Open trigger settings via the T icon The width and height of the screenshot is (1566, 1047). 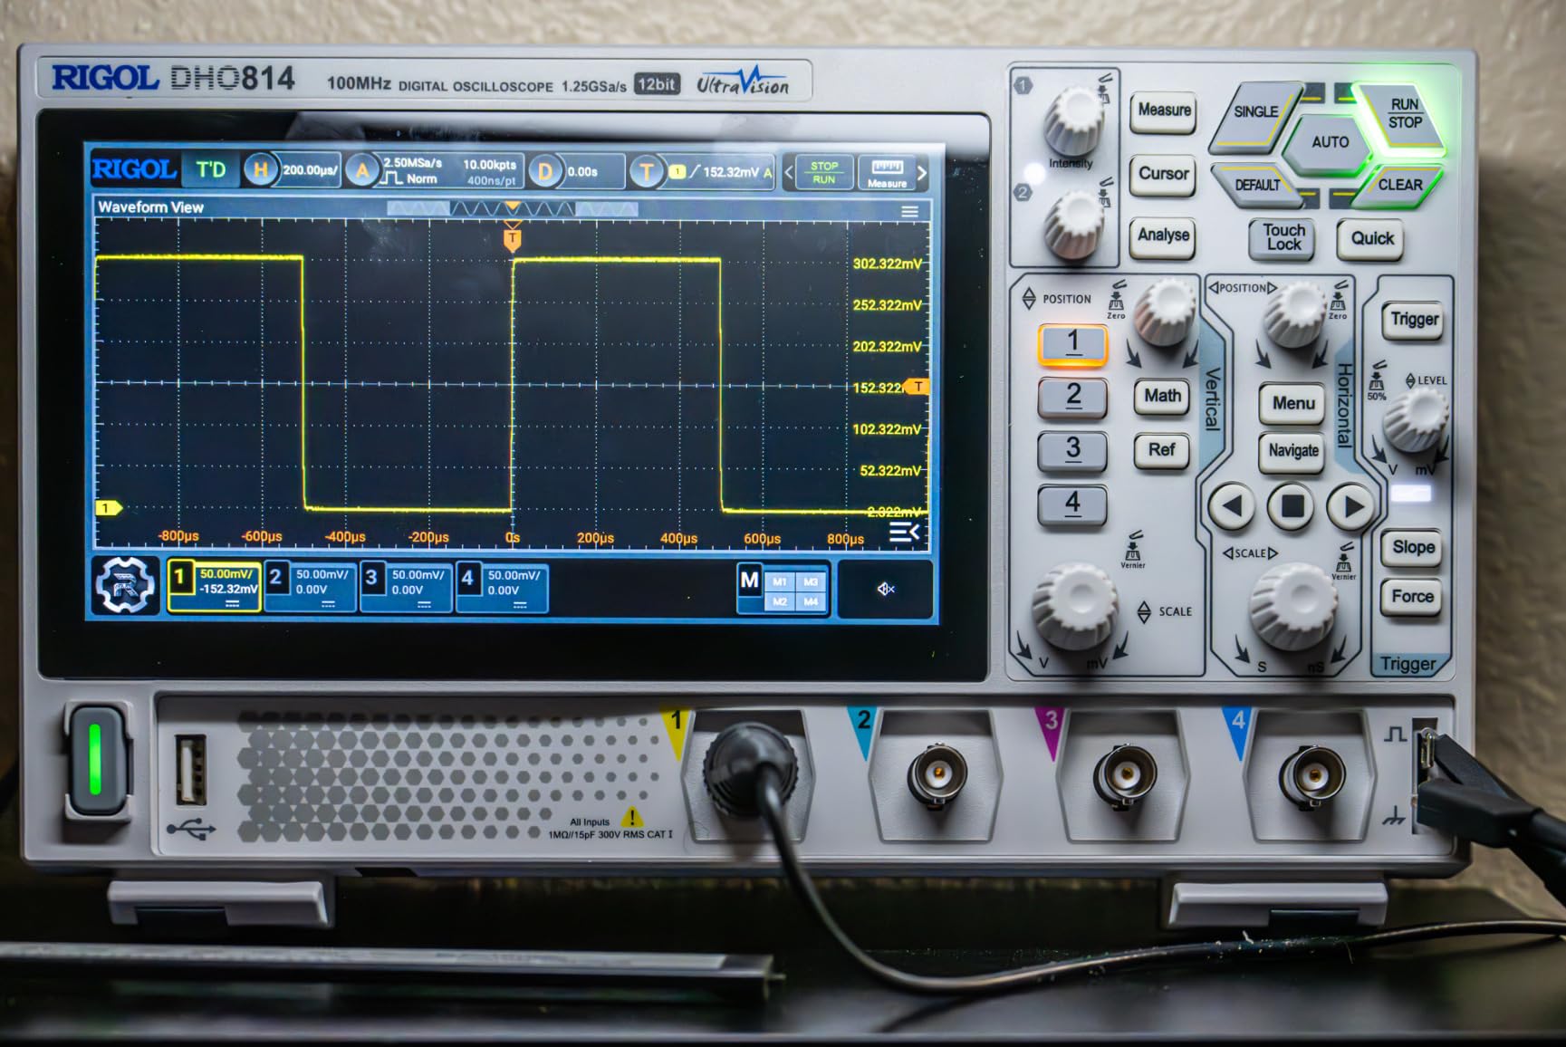[x=650, y=170]
